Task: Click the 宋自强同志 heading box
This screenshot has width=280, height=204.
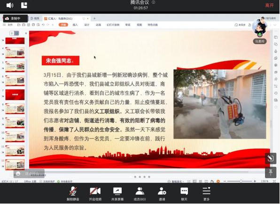Action: (61, 61)
